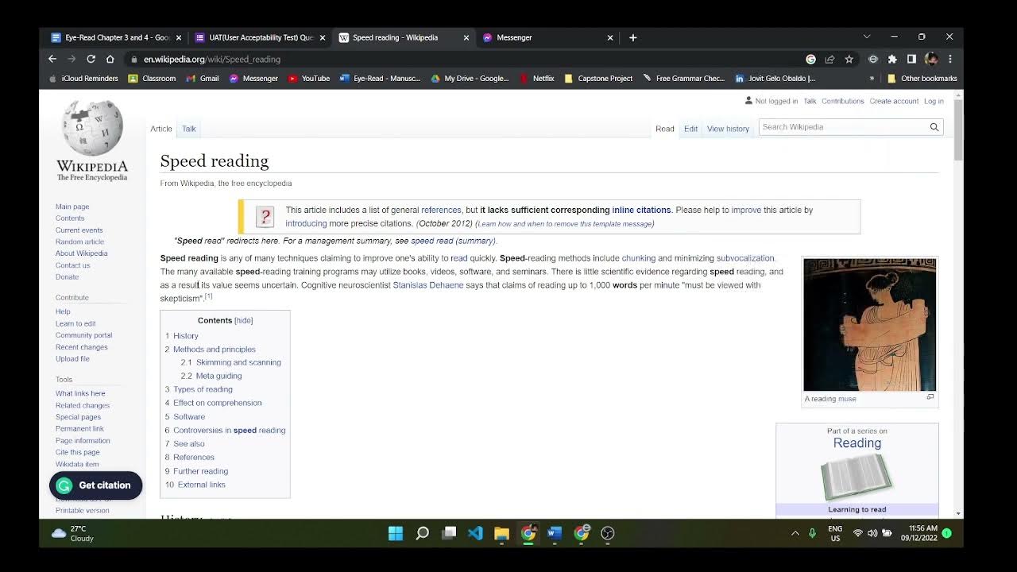Click the microphone icon in system tray

click(x=812, y=533)
